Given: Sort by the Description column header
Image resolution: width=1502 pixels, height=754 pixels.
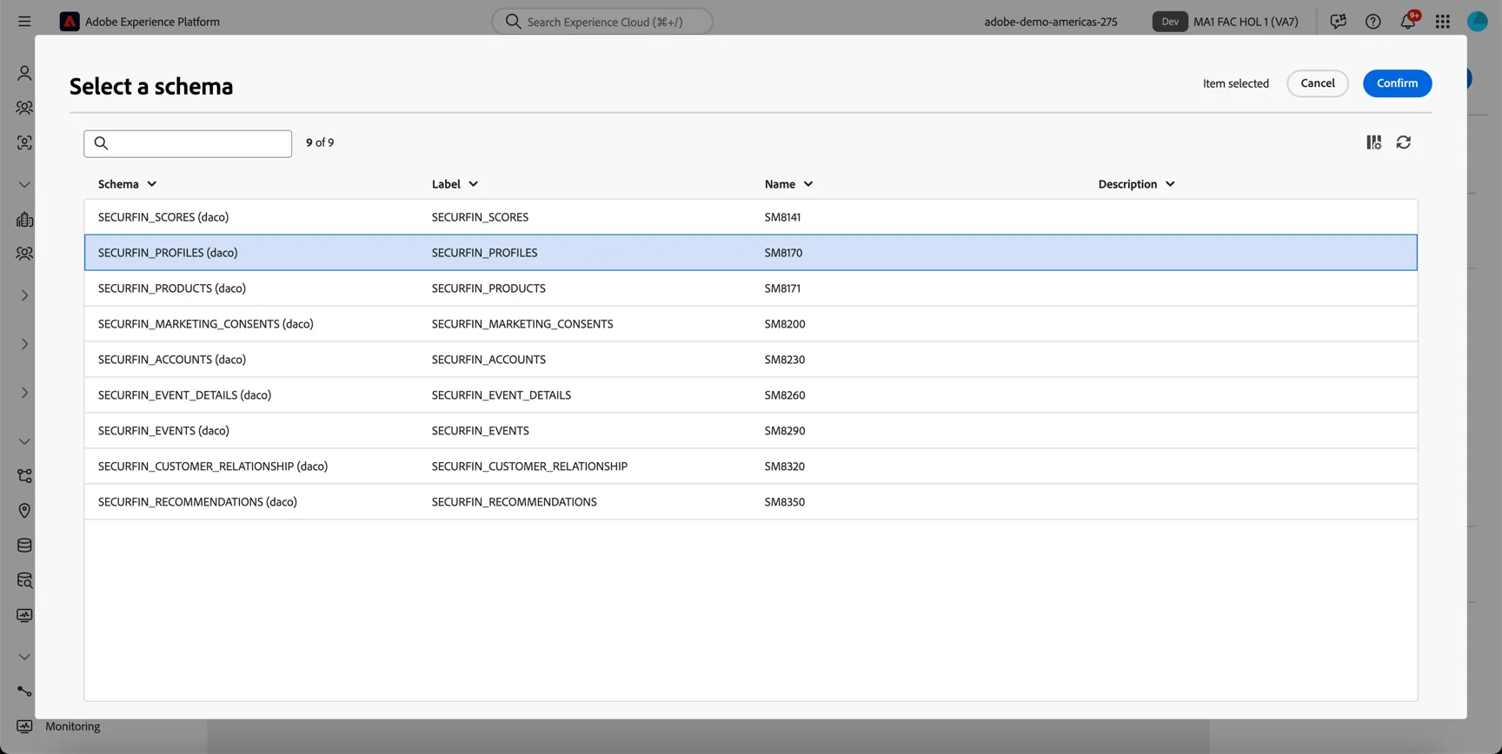Looking at the screenshot, I should (x=1137, y=184).
